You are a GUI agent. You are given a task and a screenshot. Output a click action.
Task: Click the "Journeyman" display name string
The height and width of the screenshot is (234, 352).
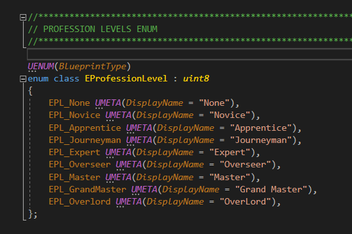(x=261, y=140)
